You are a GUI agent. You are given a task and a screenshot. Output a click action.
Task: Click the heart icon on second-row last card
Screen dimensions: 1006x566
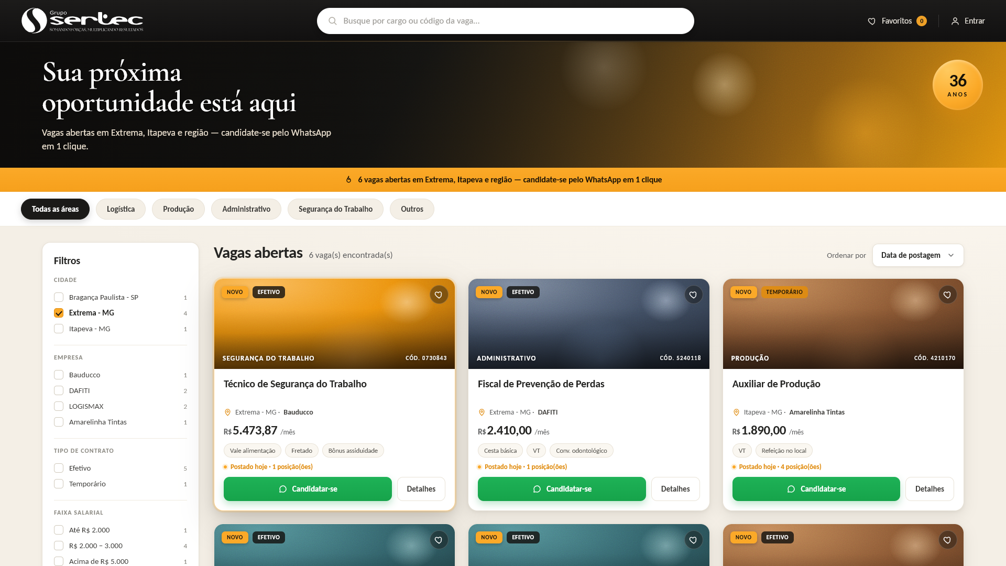[947, 540]
